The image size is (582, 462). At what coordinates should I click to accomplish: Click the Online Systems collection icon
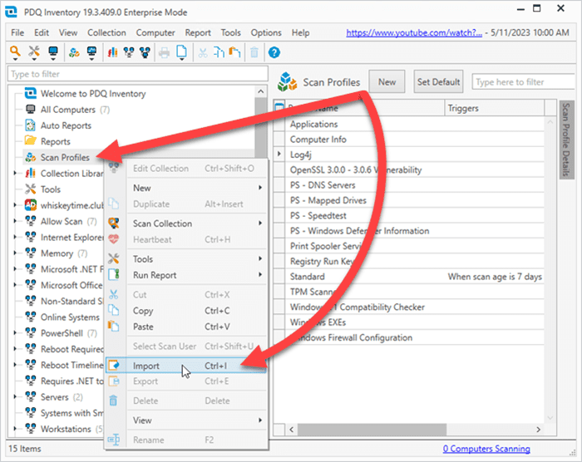click(31, 317)
